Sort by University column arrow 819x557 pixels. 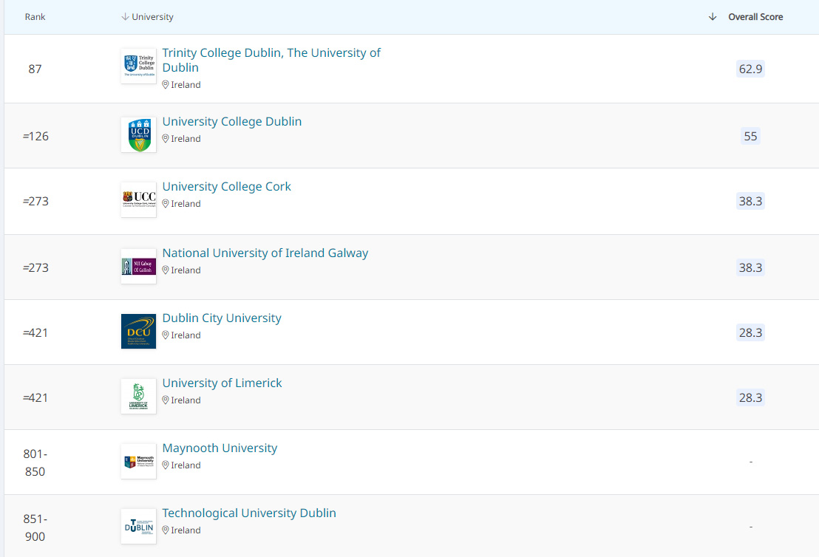pos(125,17)
